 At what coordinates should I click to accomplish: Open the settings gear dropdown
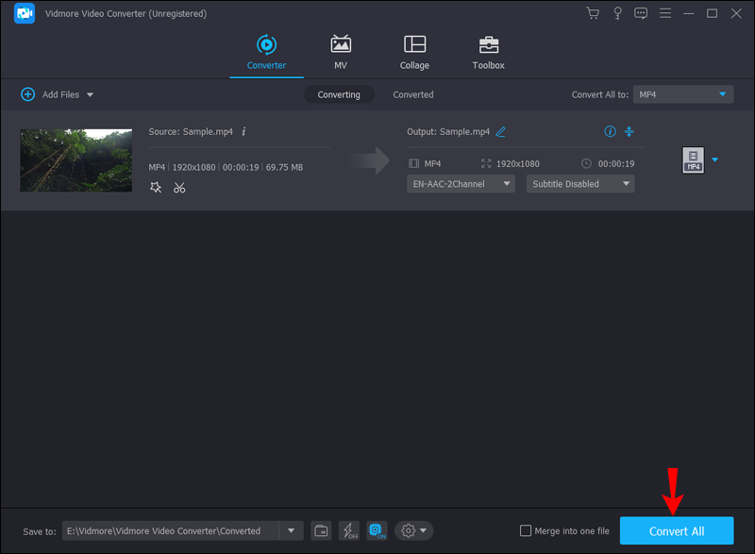[414, 531]
